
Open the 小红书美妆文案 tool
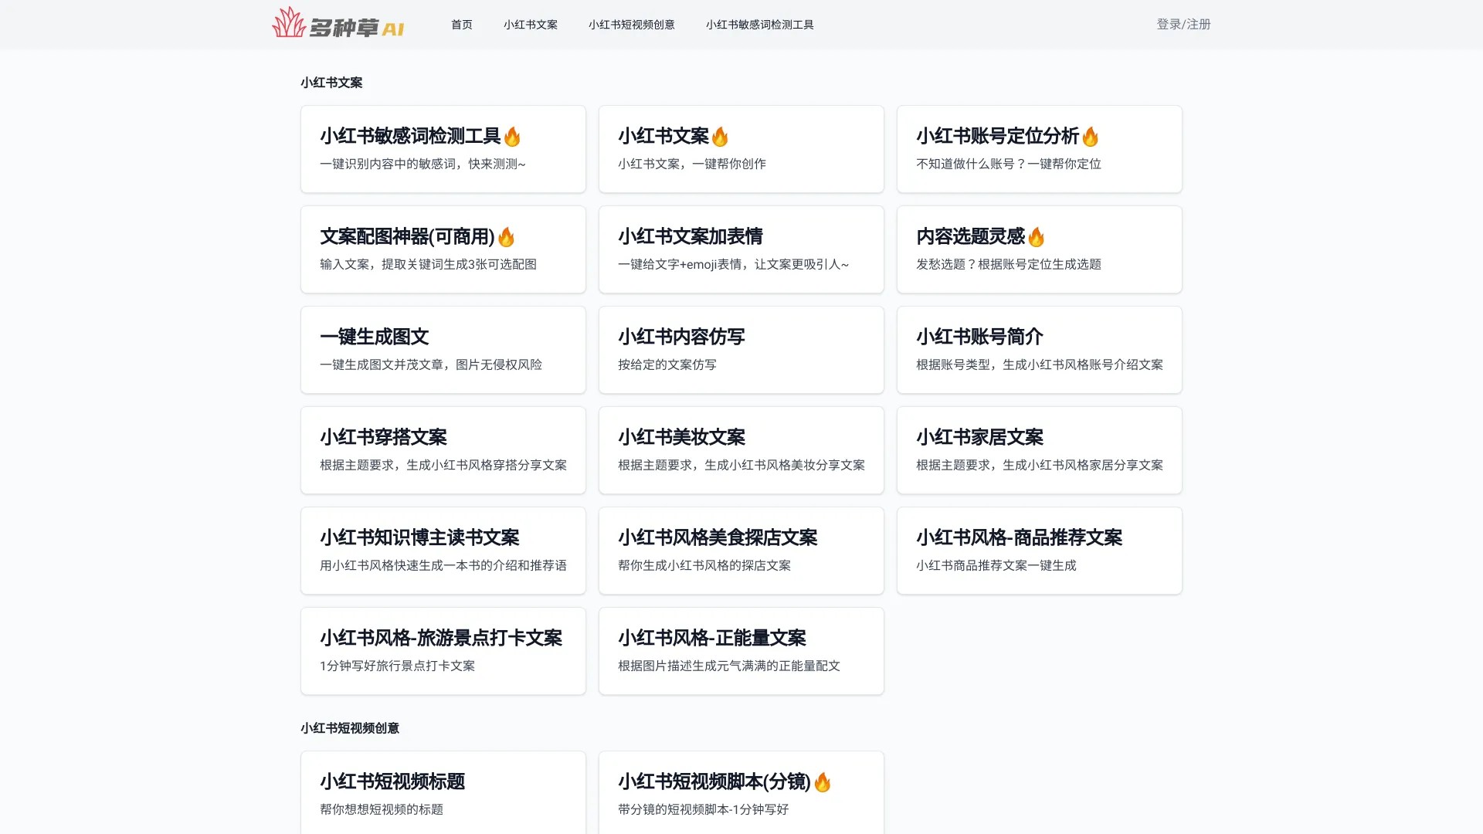click(741, 449)
